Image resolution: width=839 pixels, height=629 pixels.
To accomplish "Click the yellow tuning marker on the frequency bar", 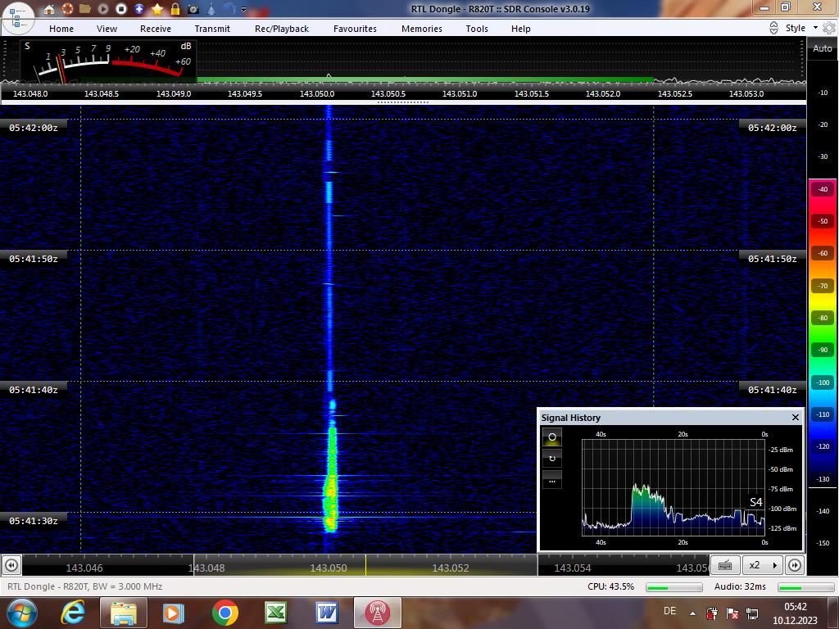I will click(x=366, y=565).
